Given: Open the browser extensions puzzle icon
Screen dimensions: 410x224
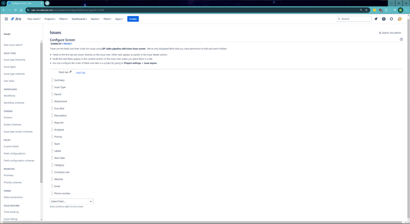Looking at the screenshot, I should coord(386,10).
